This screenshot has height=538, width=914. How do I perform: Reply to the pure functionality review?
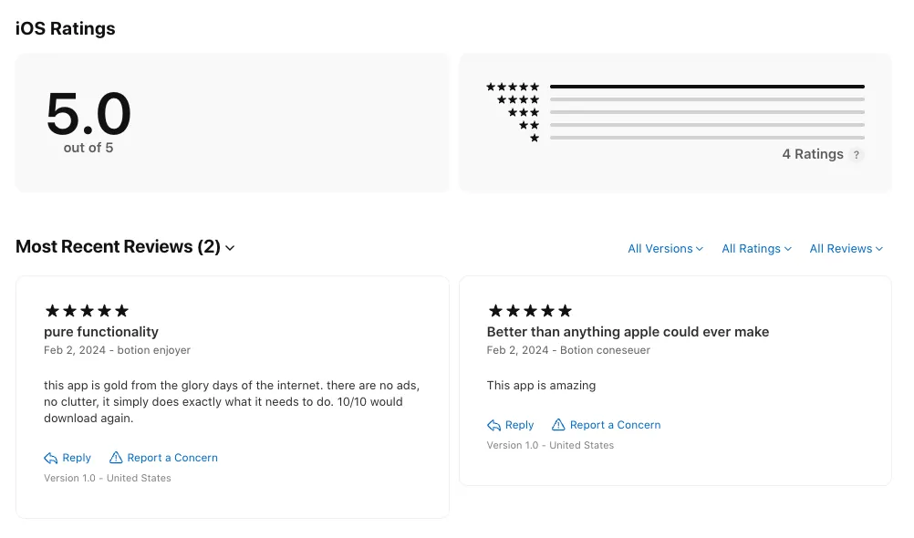tap(68, 458)
